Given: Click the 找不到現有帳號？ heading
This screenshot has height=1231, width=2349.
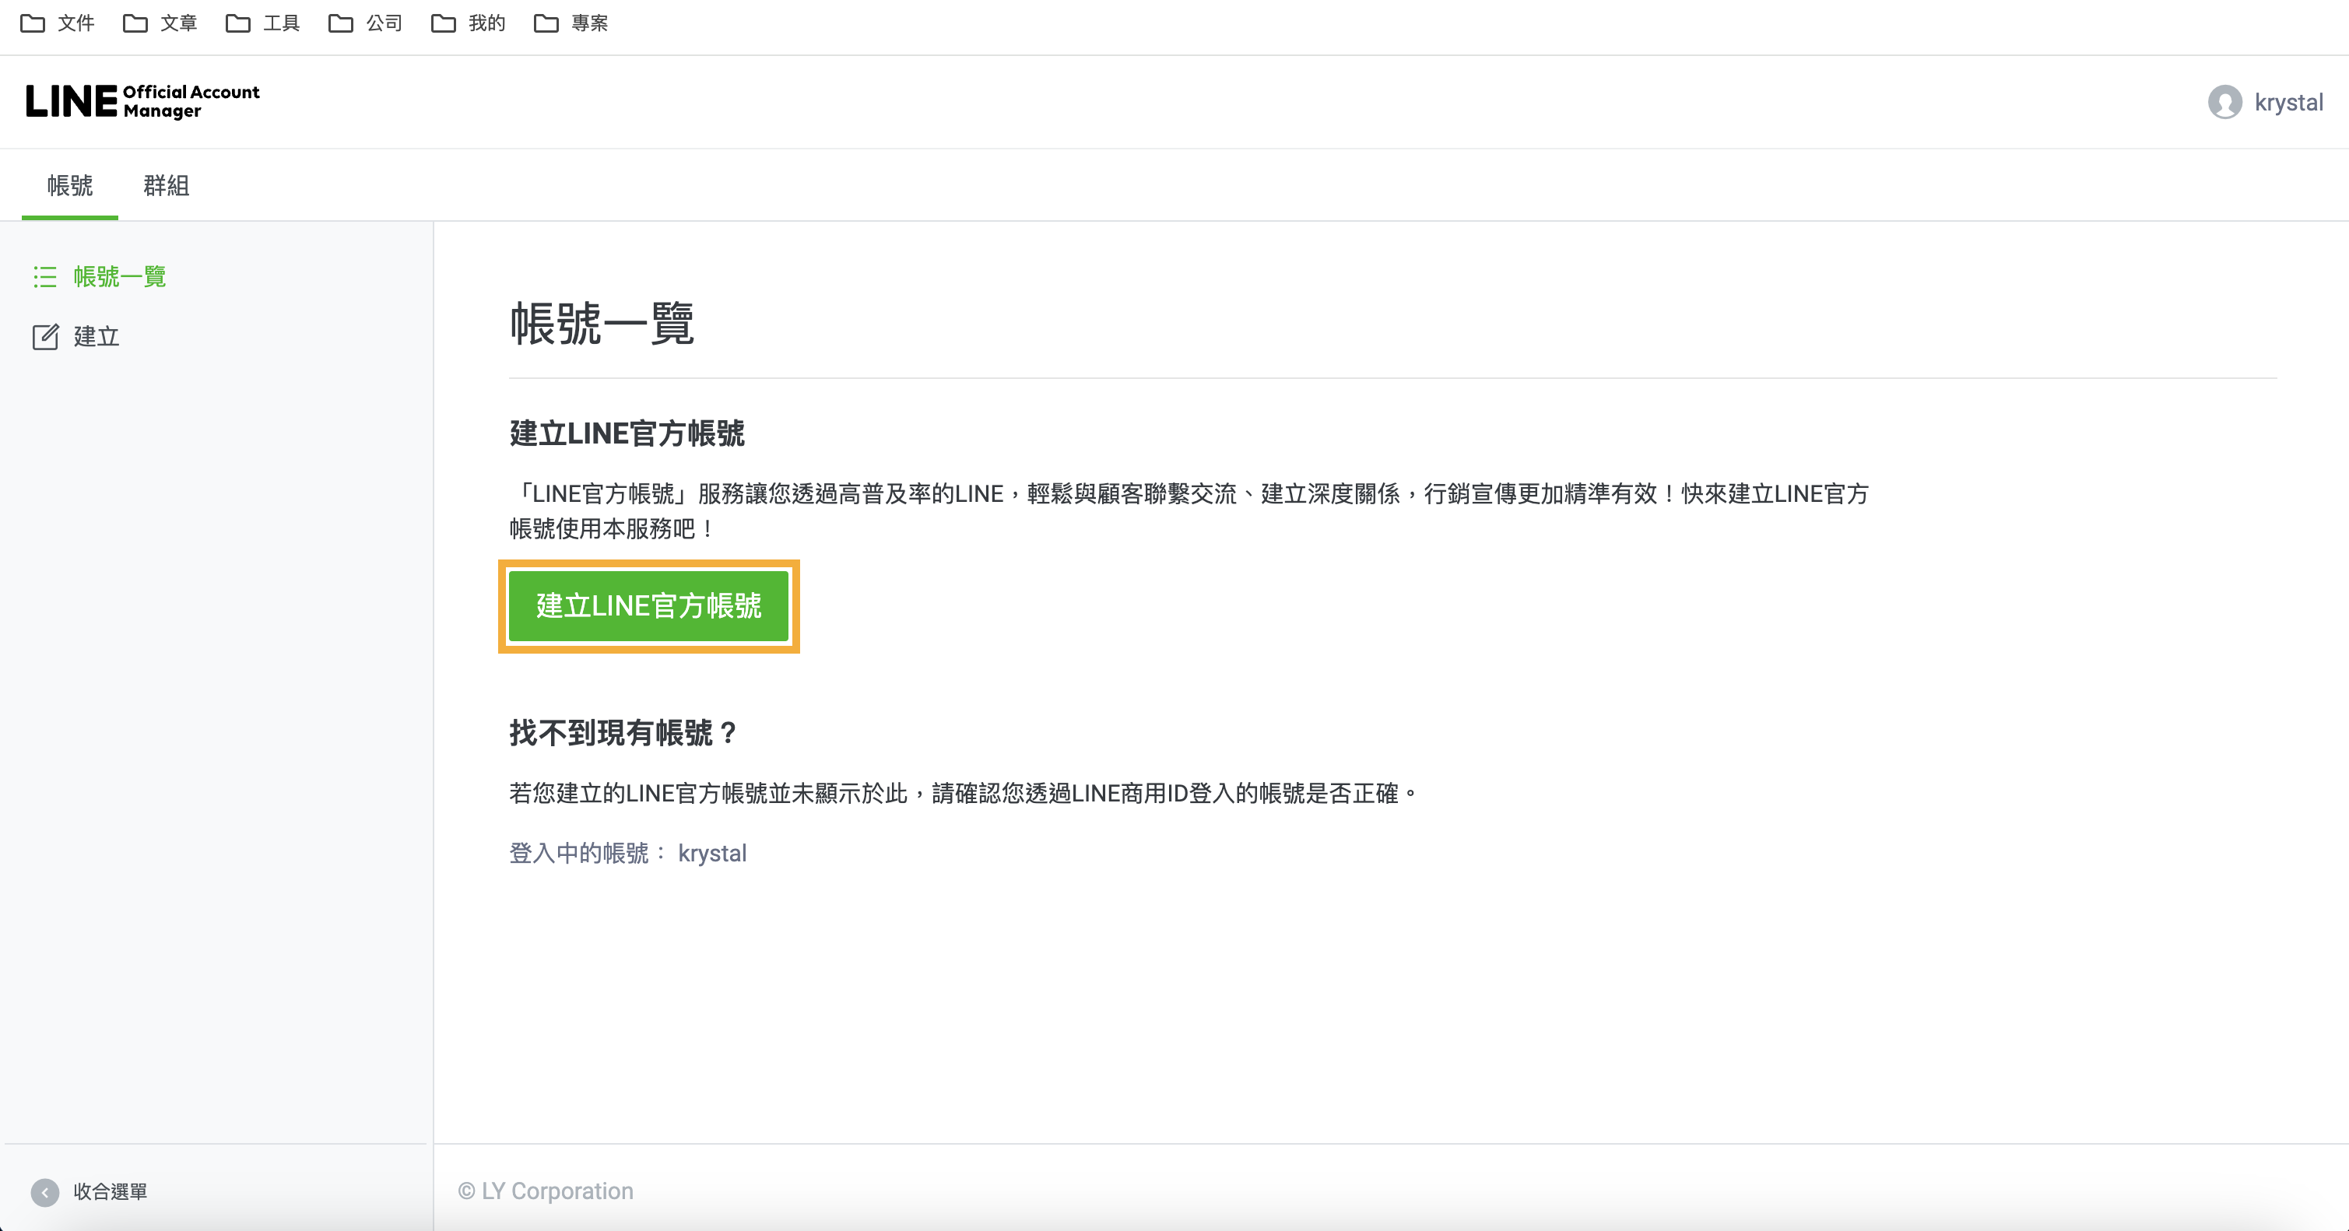Looking at the screenshot, I should click(x=623, y=732).
